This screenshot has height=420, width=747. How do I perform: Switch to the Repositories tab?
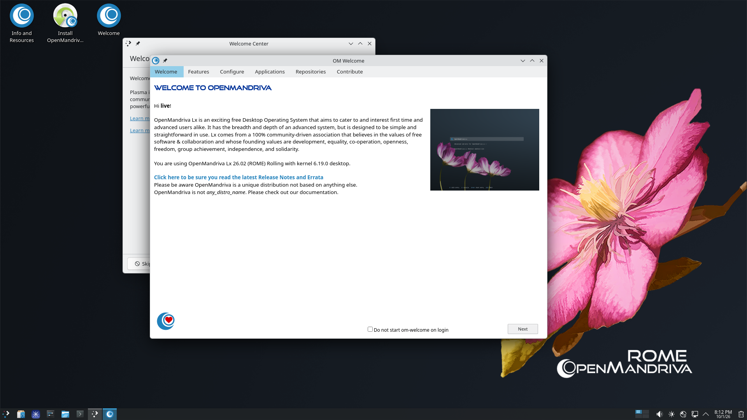pyautogui.click(x=310, y=72)
